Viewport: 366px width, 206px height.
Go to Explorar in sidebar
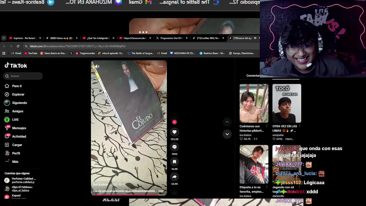click(18, 94)
